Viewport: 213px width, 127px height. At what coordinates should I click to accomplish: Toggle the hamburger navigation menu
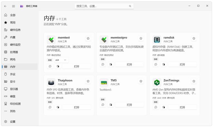pyautogui.click(x=14, y=6)
